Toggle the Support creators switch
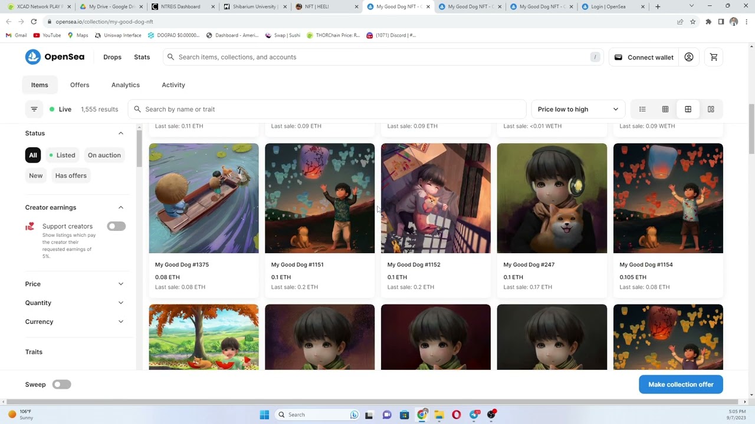 coord(116,226)
